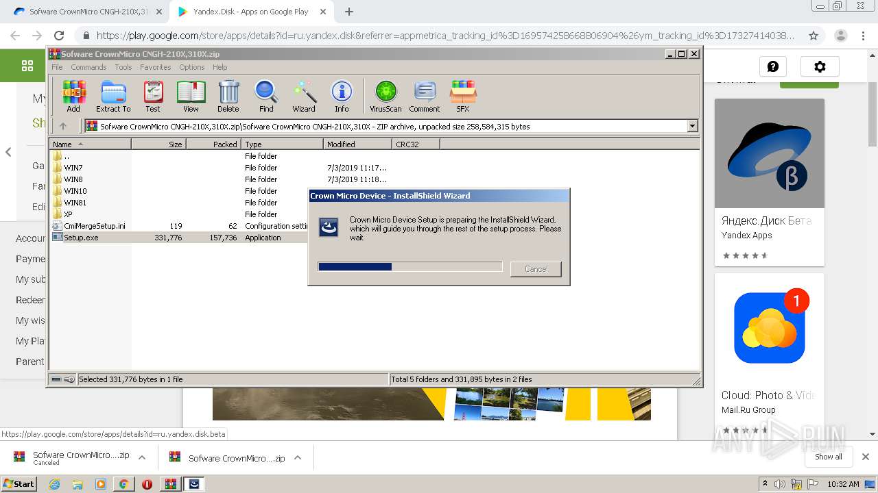Viewport: 878px width, 493px height.
Task: Click Cancel in InstallShield Wizard
Action: [x=536, y=269]
